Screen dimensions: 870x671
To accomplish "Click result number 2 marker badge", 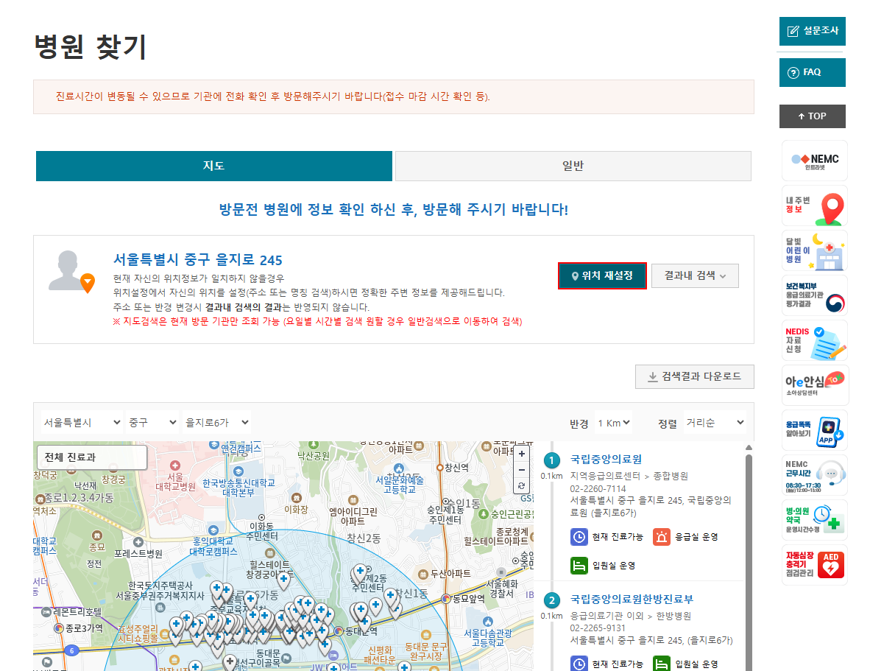I will (551, 600).
